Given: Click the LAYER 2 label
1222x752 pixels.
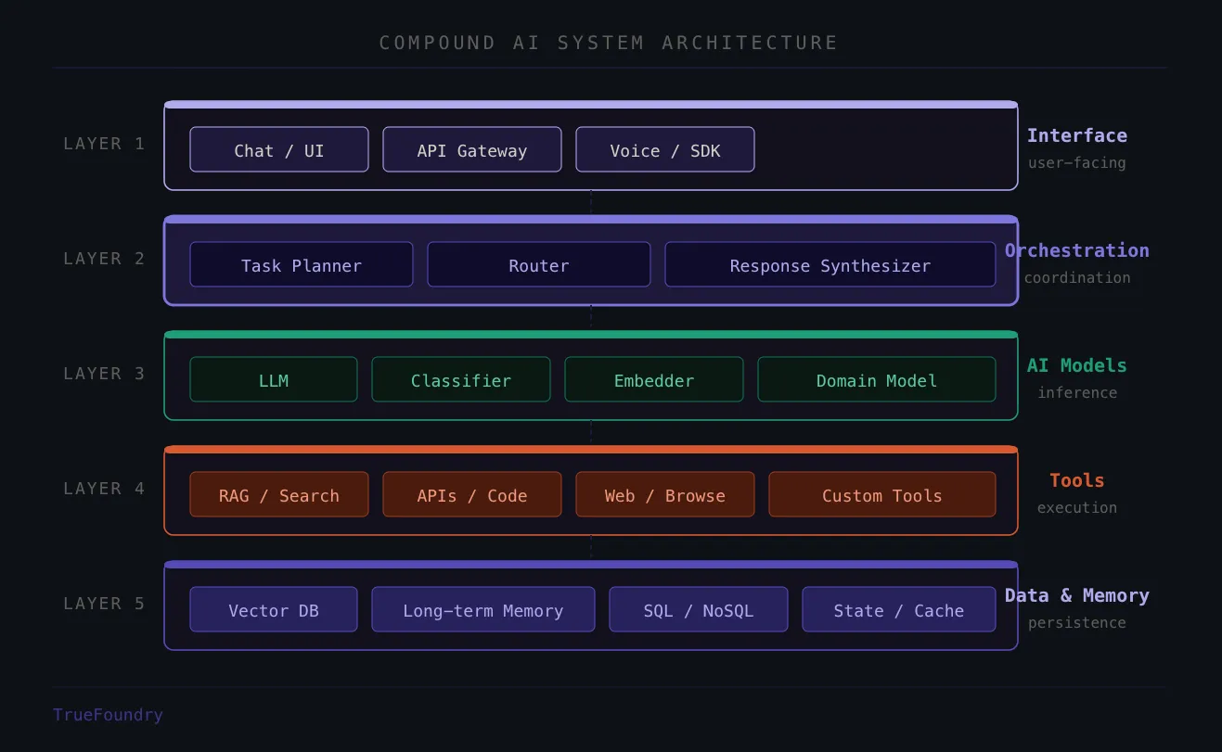Looking at the screenshot, I should coord(104,258).
